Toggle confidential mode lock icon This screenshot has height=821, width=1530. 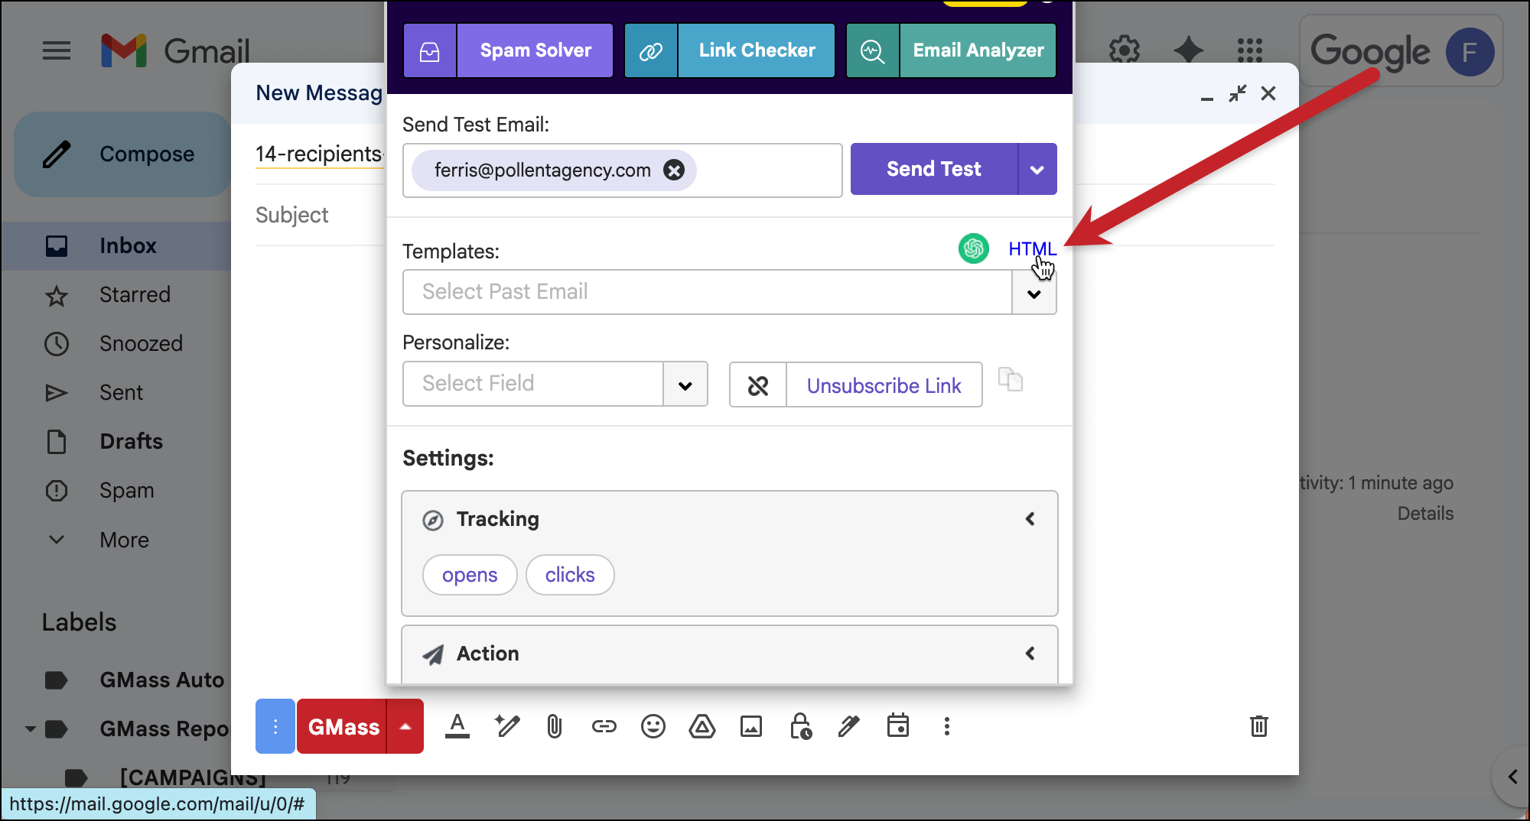800,726
